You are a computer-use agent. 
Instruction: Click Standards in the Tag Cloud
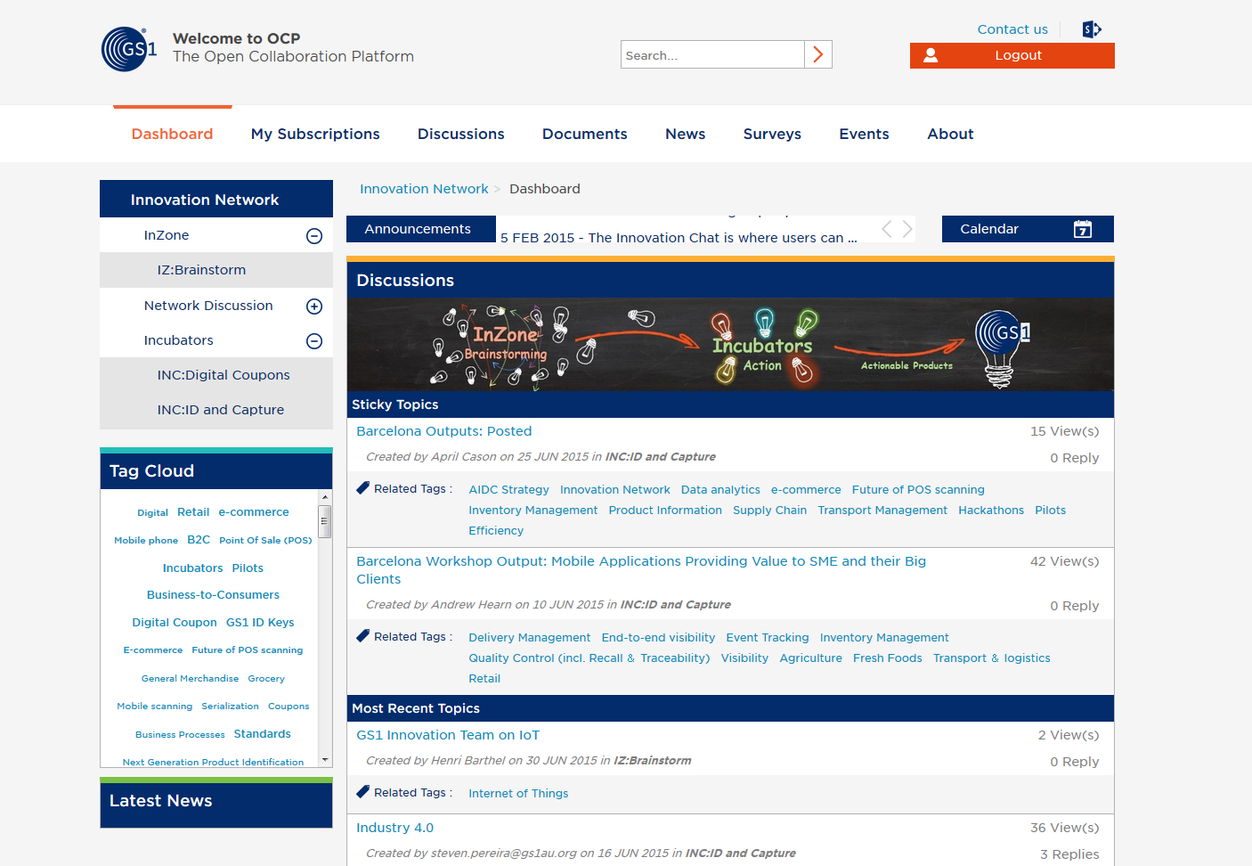tap(263, 734)
